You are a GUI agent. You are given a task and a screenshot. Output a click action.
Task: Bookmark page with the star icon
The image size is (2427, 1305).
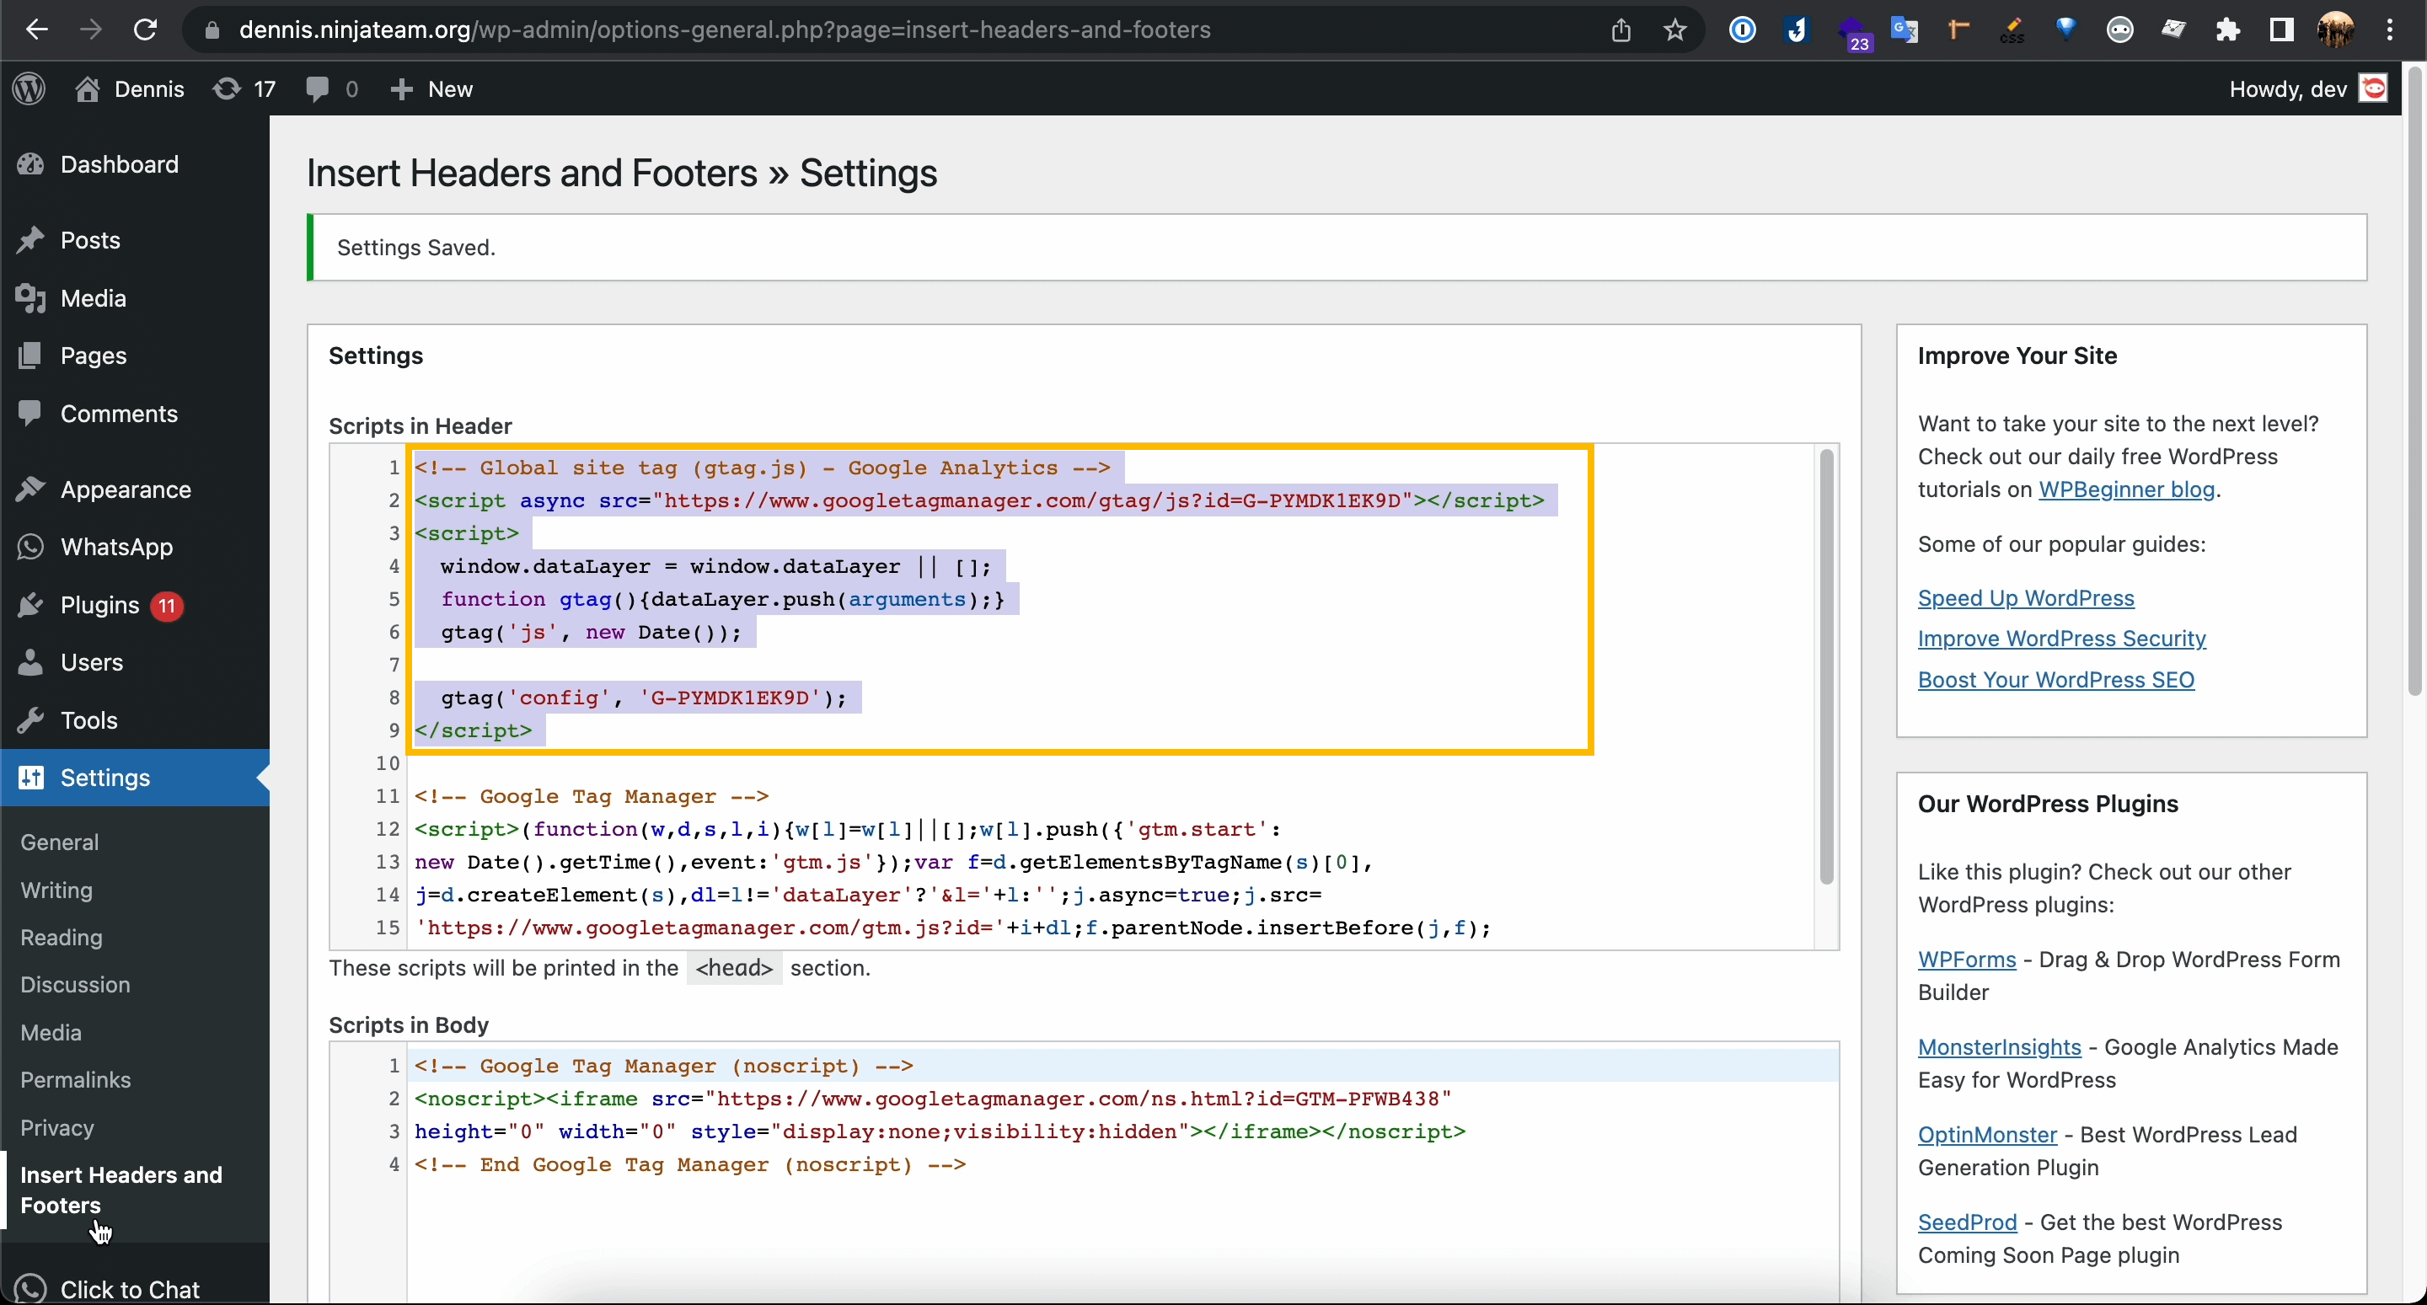pyautogui.click(x=1675, y=30)
